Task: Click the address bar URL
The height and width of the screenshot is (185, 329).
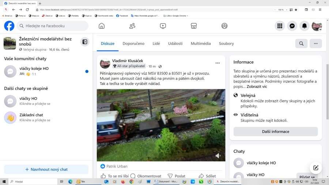Action: pos(109,10)
